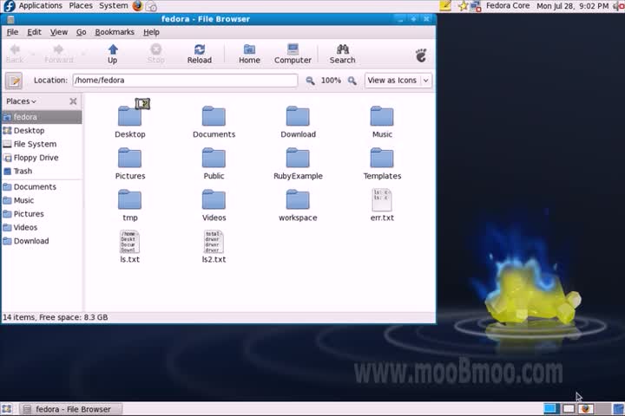The image size is (625, 416).
Task: Close the Places side pane
Action: click(x=73, y=101)
